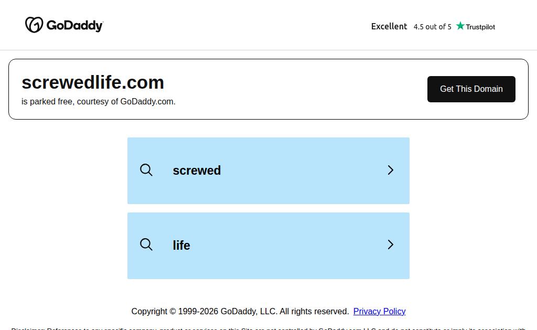
Task: Open the life search keyword
Action: coord(181,246)
